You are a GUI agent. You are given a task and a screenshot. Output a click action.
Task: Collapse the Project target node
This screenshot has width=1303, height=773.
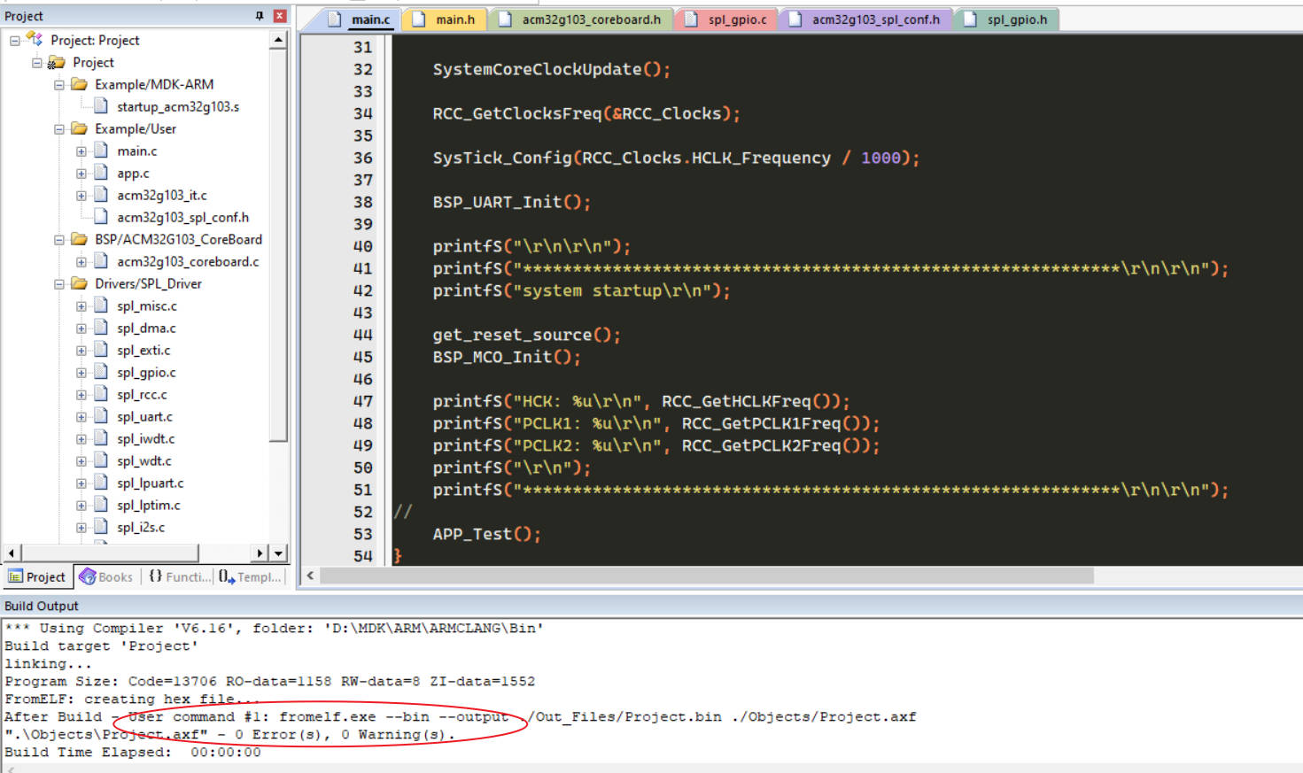click(x=37, y=62)
